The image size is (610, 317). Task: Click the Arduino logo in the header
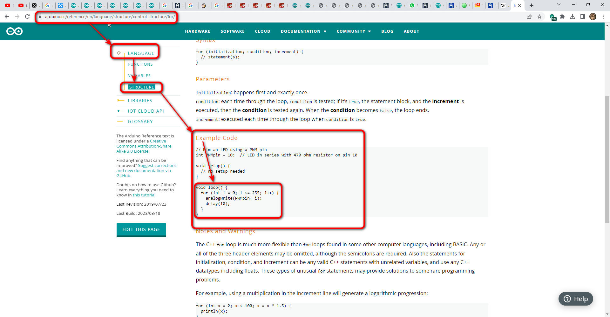tap(14, 31)
